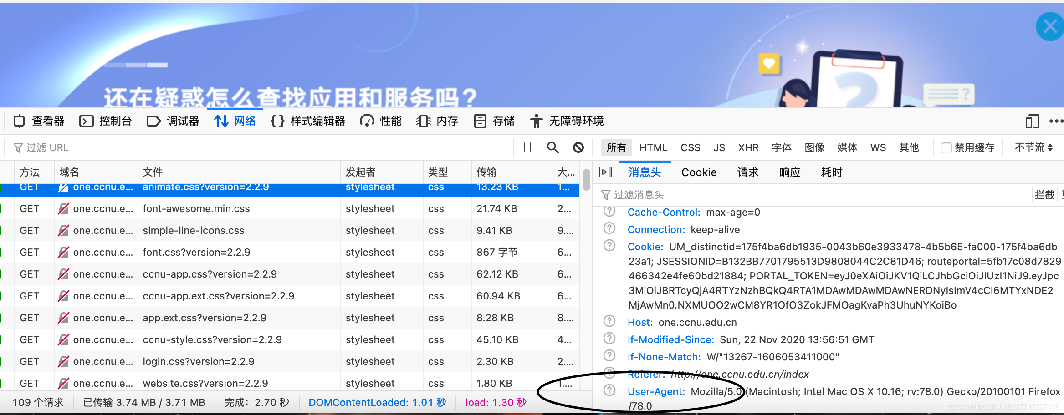Sort by the 方法 column header
Image resolution: width=1064 pixels, height=415 pixels.
pyautogui.click(x=35, y=172)
